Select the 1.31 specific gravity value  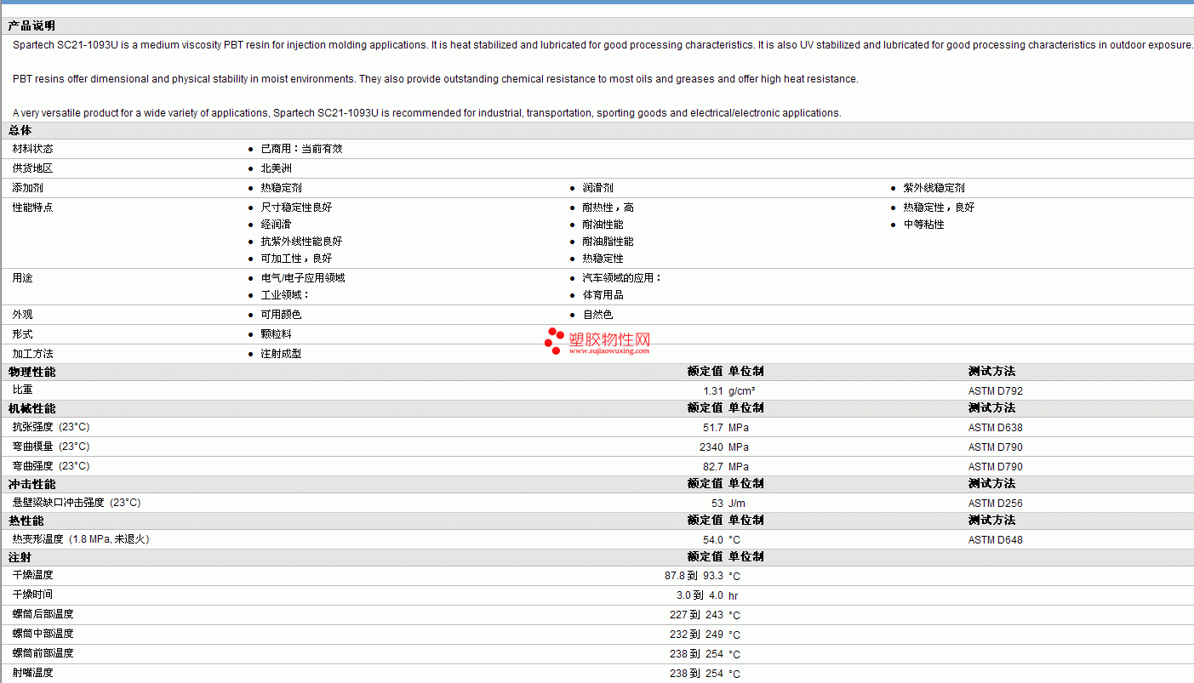tap(713, 391)
